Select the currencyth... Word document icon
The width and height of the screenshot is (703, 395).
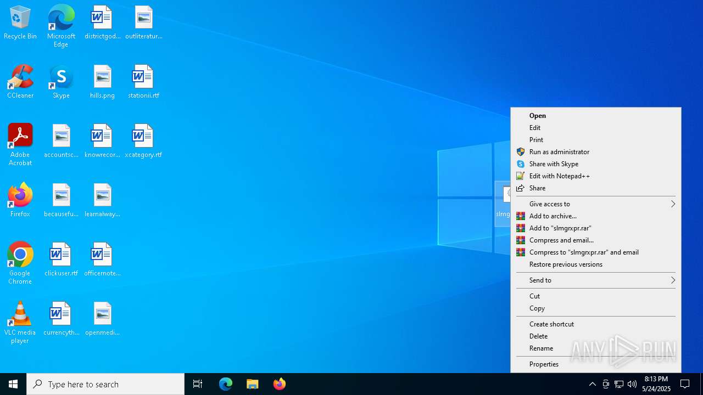click(x=61, y=319)
